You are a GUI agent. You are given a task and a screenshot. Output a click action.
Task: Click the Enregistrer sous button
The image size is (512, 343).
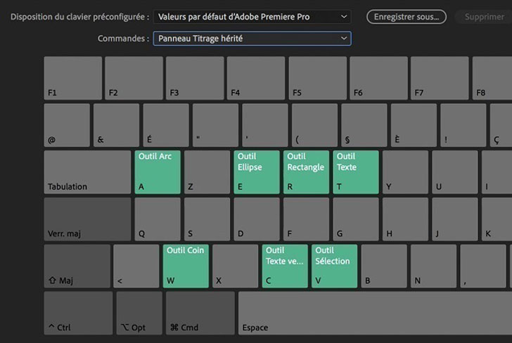tap(407, 16)
